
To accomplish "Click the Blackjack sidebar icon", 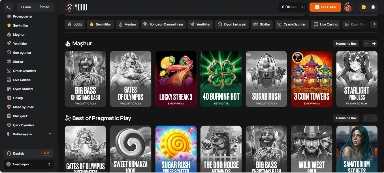I will pos(9,116).
